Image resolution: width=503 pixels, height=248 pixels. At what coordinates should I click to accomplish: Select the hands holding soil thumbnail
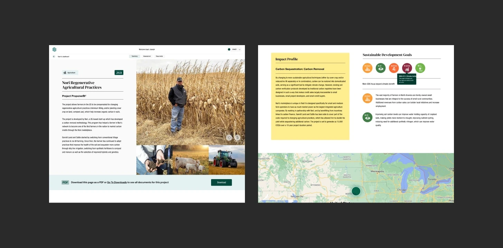(154, 160)
